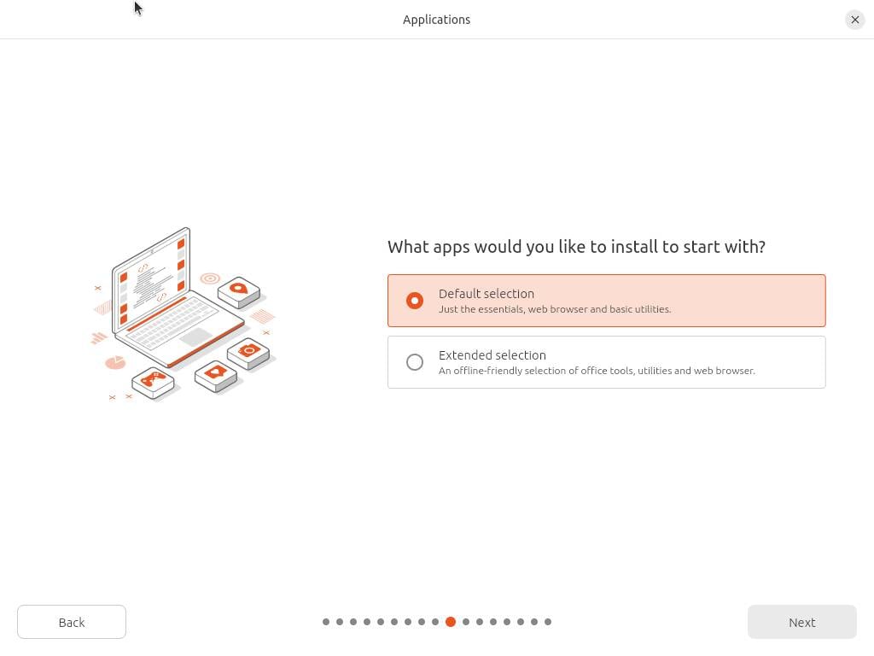The width and height of the screenshot is (874, 656).
Task: Click the apps question heading text
Action: [x=576, y=247]
